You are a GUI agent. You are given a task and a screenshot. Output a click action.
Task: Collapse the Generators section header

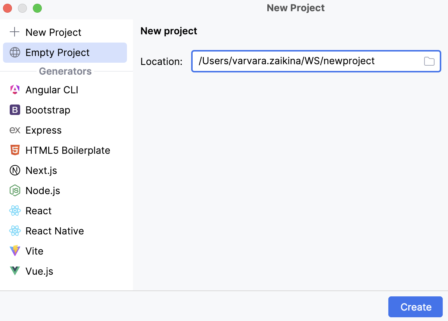click(65, 71)
